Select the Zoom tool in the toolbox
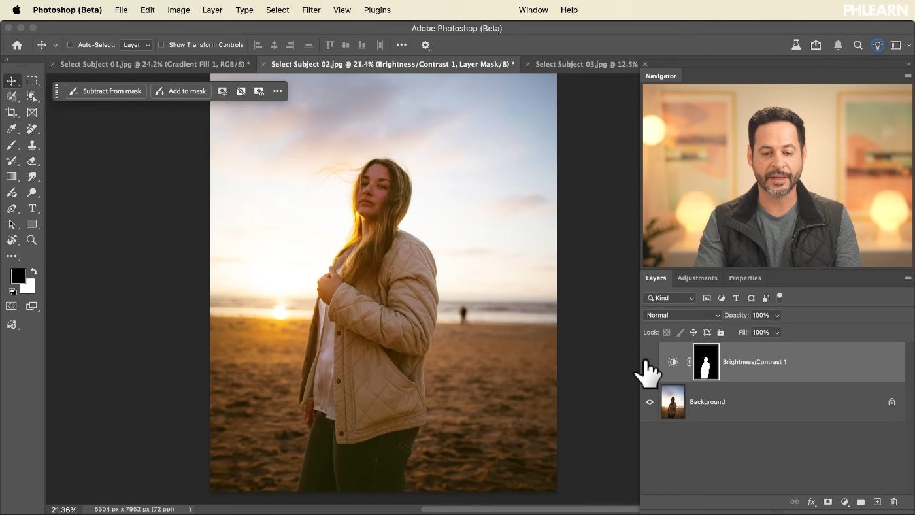The image size is (915, 515). pyautogui.click(x=32, y=241)
